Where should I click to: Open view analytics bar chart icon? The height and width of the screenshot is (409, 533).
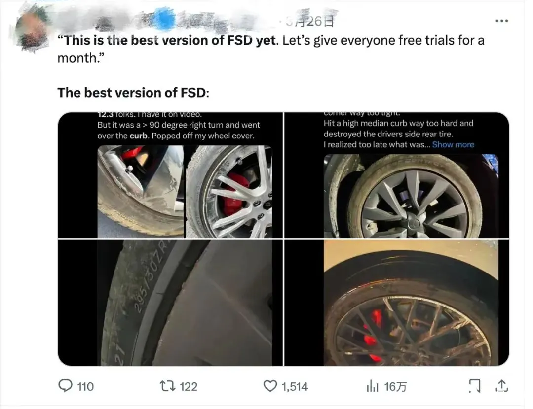pyautogui.click(x=372, y=386)
